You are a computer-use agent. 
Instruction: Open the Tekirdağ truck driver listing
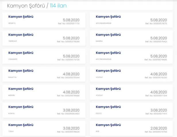(x=21, y=35)
